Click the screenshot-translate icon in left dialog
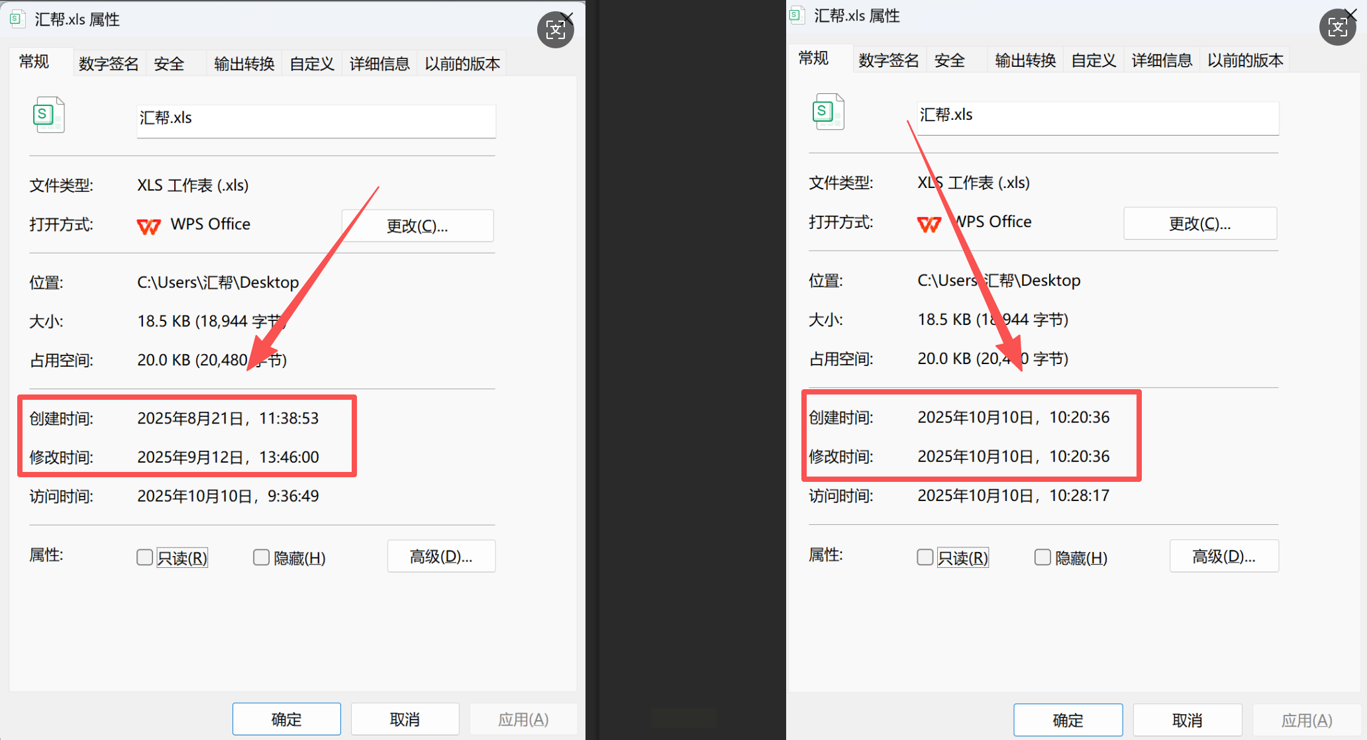 555,30
